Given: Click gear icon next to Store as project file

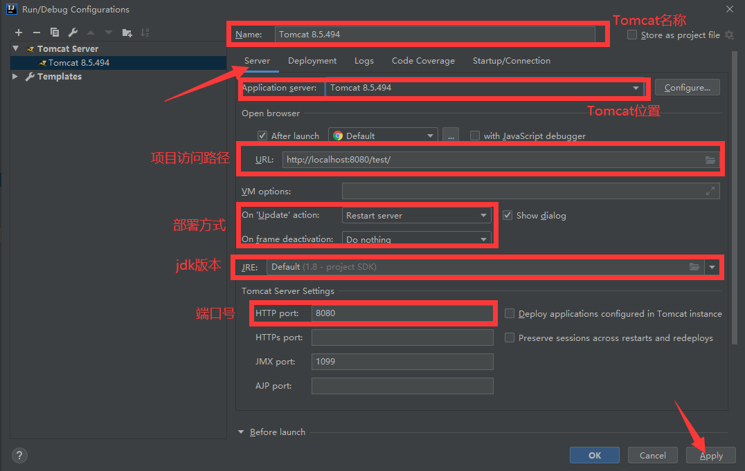Looking at the screenshot, I should [x=729, y=35].
